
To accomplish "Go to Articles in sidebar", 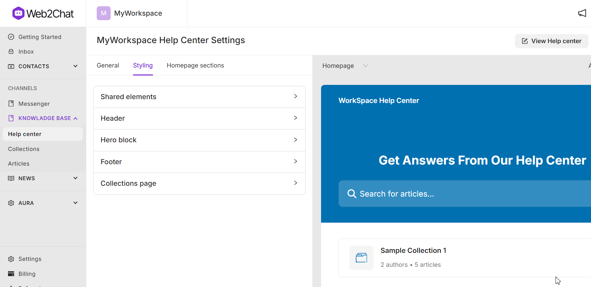I will 19,164.
